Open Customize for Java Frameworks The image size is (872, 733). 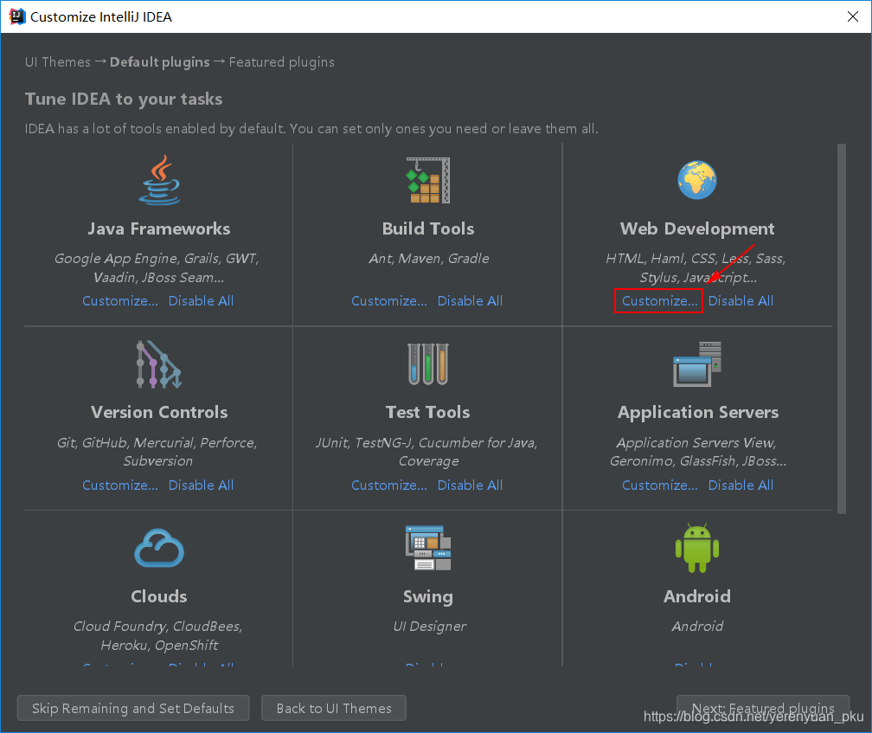click(x=120, y=301)
